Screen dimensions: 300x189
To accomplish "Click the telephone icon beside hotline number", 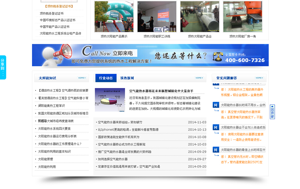I will point(218,57).
